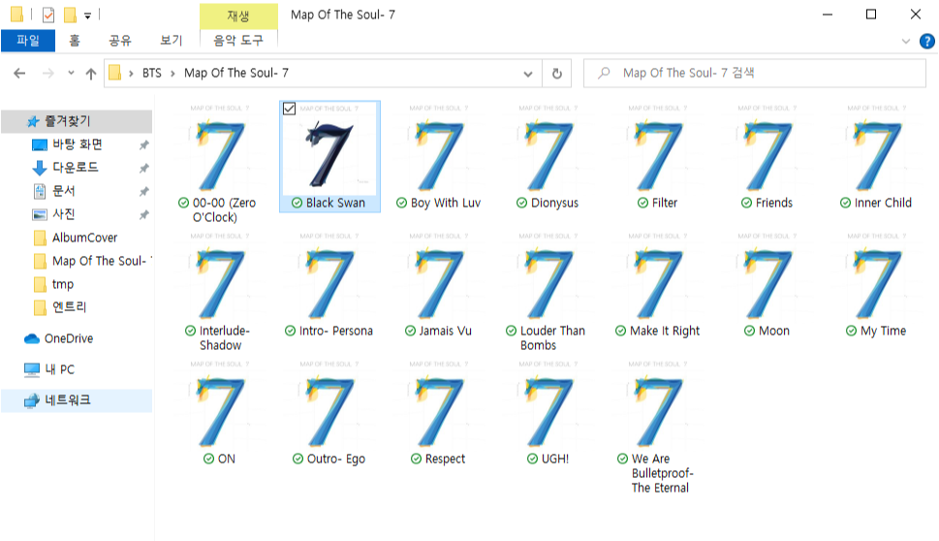Viewport: 939px width, 541px height.
Task: Select 네트워크 (Network) in sidebar
Action: (x=77, y=400)
